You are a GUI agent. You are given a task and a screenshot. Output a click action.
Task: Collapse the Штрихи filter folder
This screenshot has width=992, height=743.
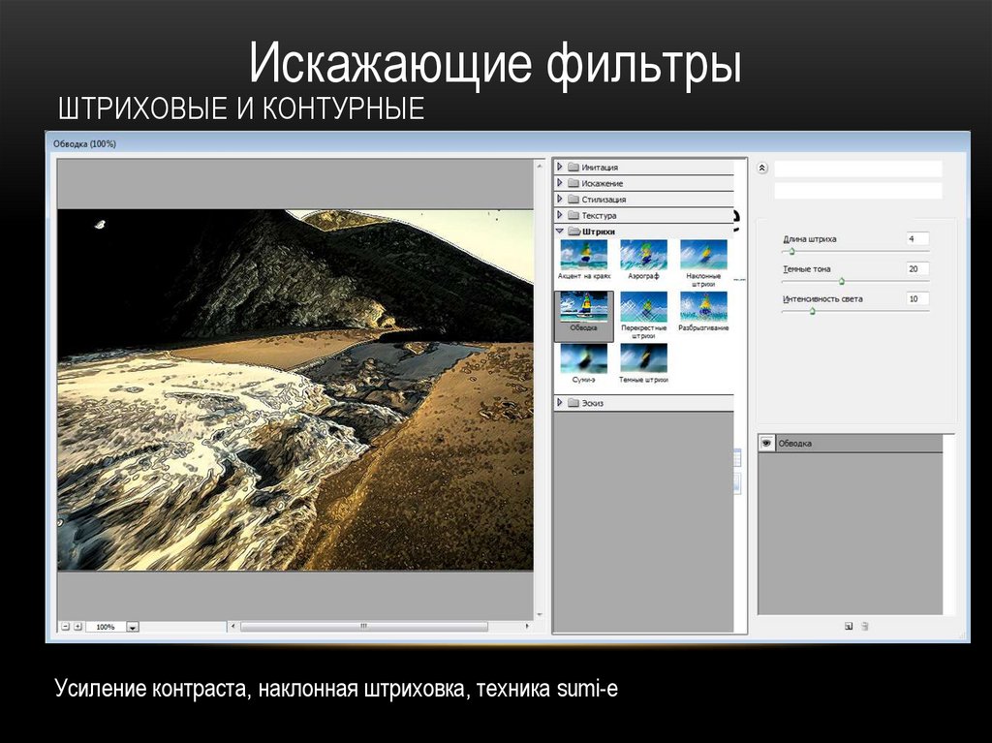tap(560, 232)
